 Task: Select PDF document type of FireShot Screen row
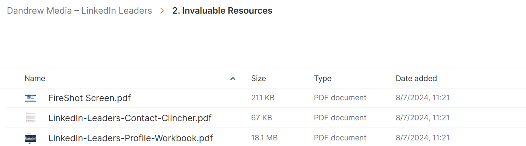(x=340, y=97)
